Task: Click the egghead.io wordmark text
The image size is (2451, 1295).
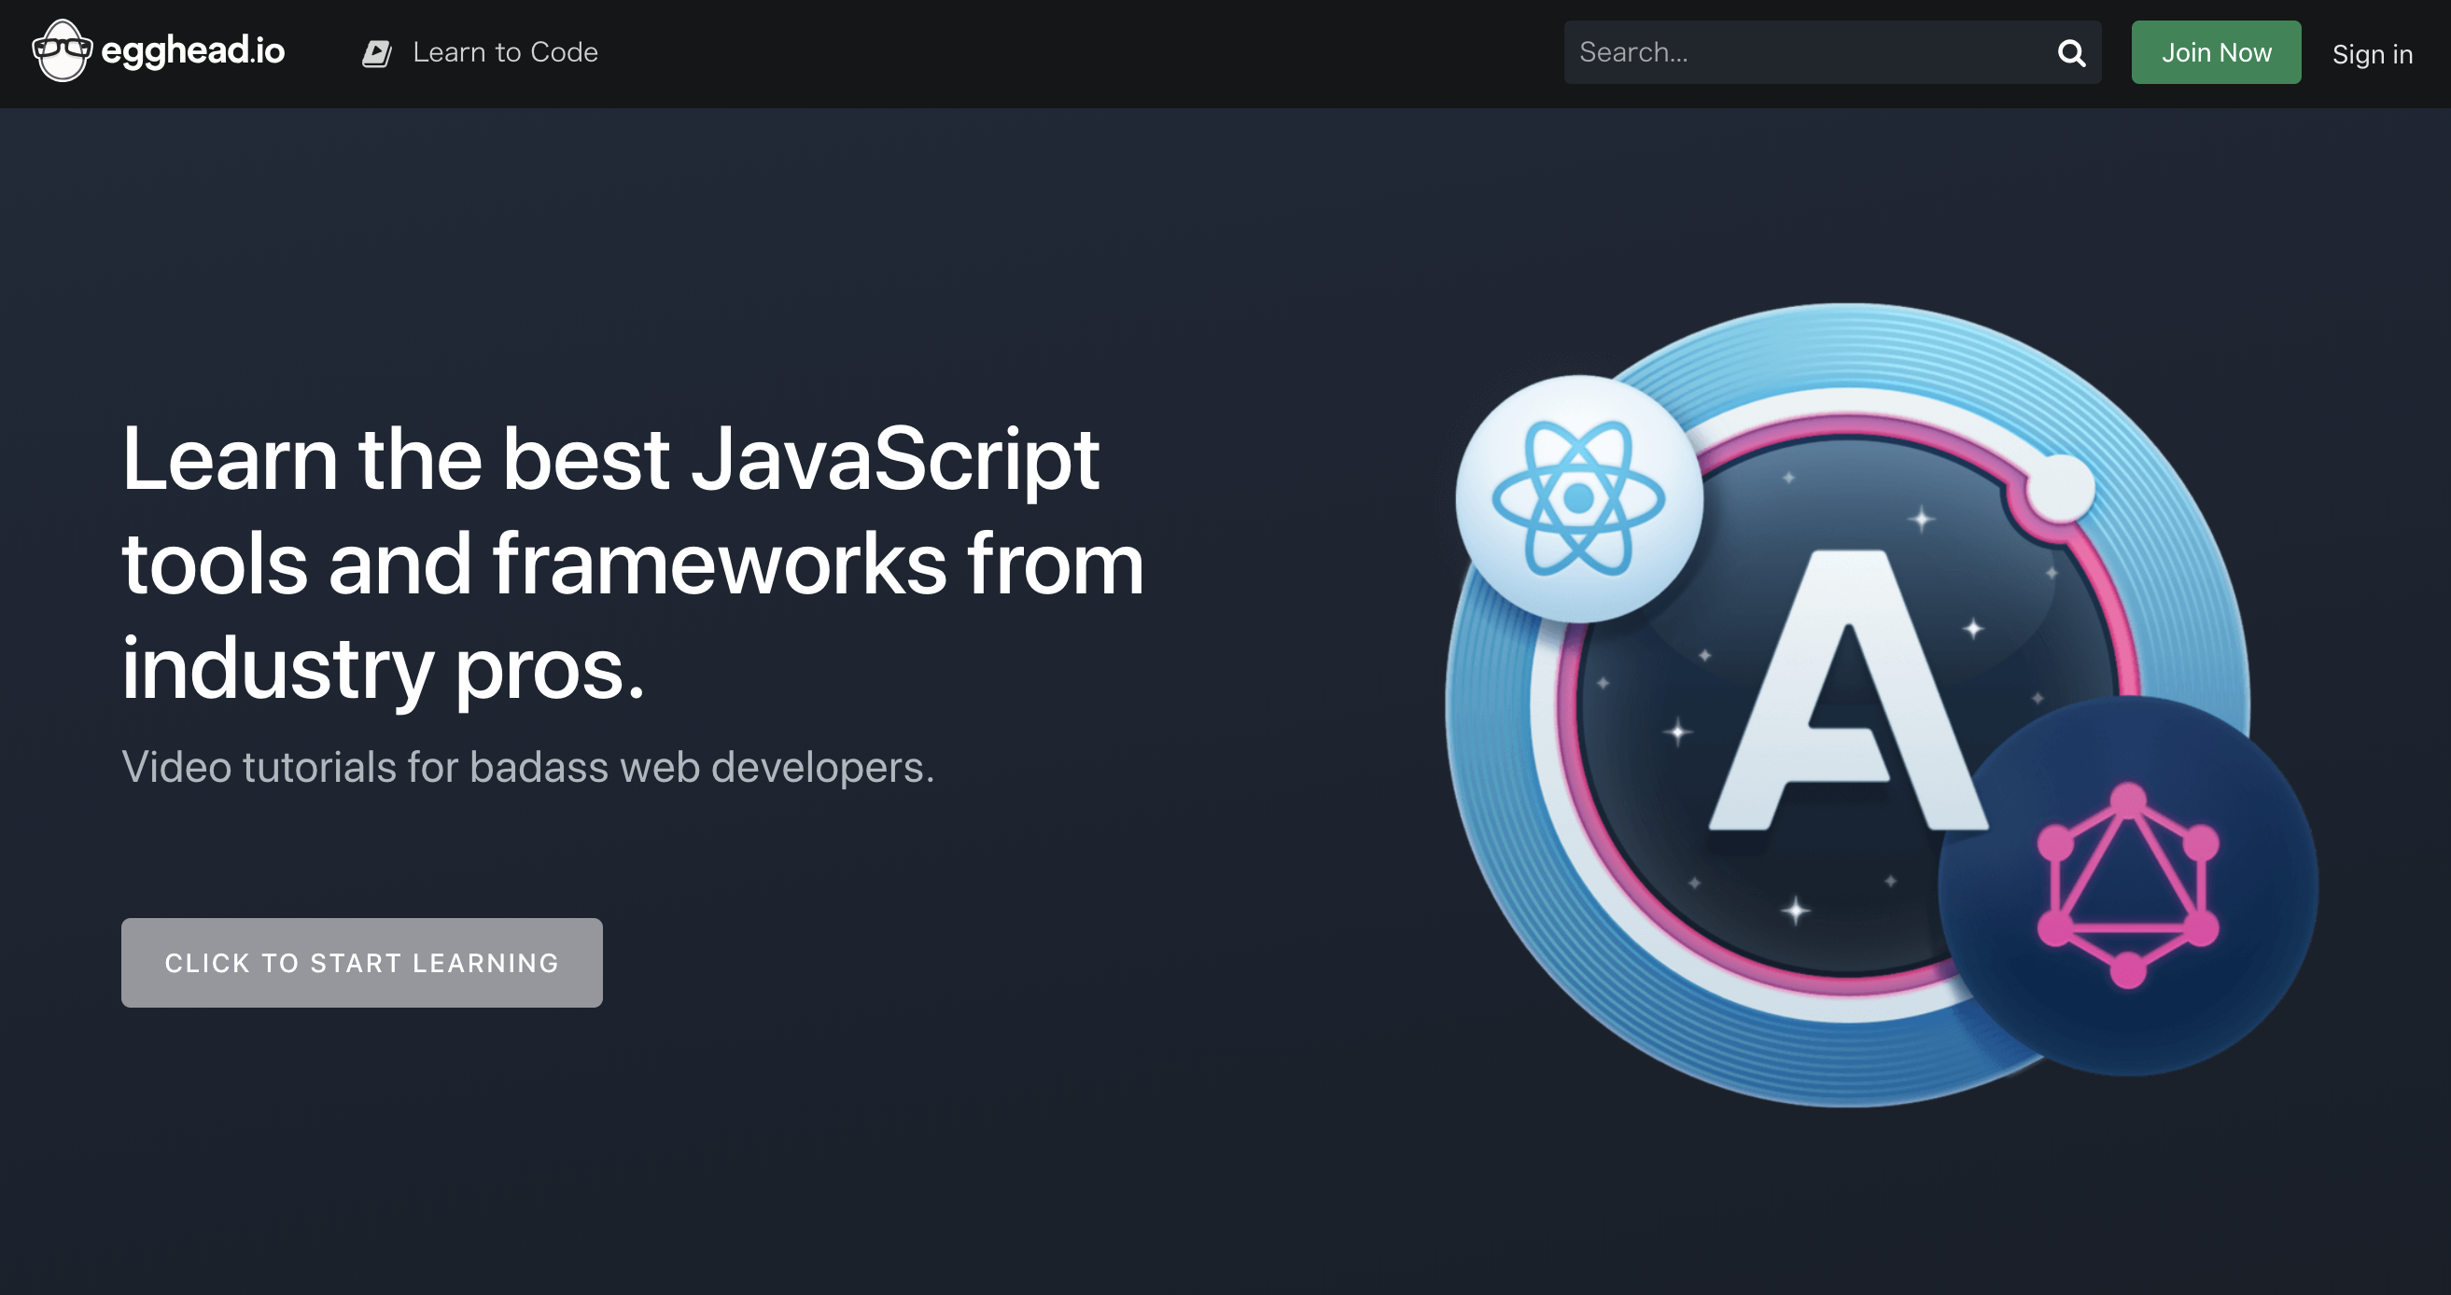Action: [x=192, y=50]
